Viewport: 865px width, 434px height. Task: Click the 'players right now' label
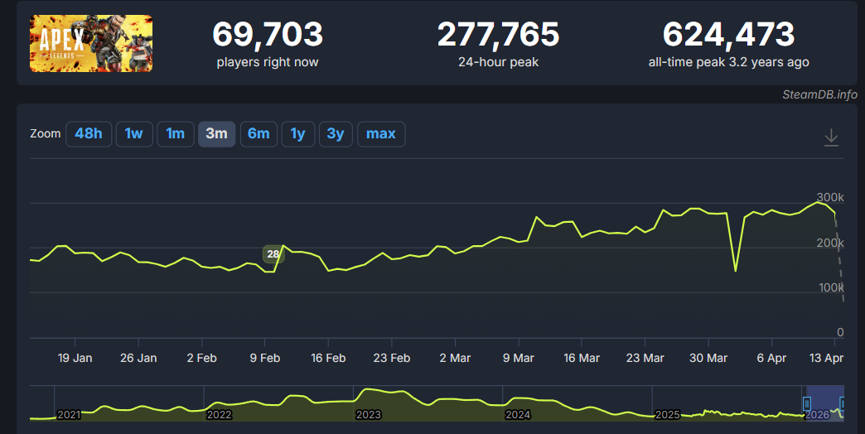click(268, 62)
